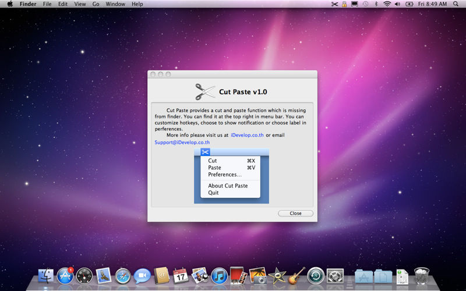This screenshot has width=466, height=291.
Task: Open the Documents folder stack in Dock
Action: (383, 276)
